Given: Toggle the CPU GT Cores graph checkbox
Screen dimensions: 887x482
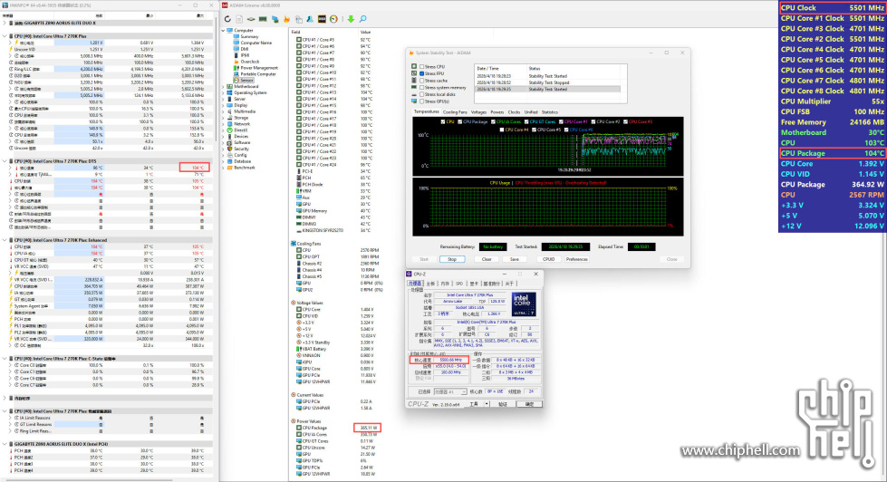Looking at the screenshot, I should [x=526, y=121].
